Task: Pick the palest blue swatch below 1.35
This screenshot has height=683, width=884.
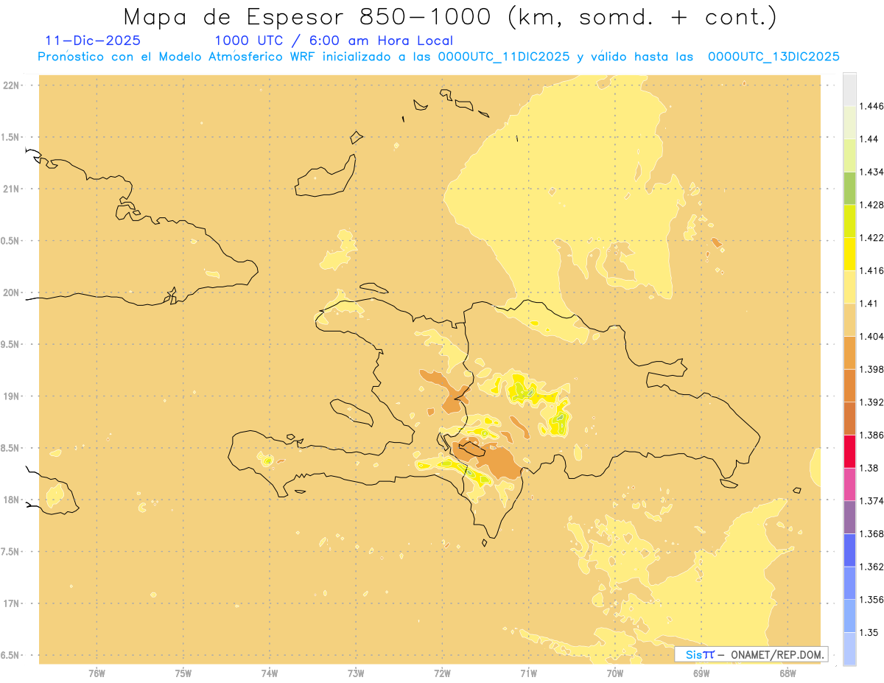Action: [x=849, y=648]
